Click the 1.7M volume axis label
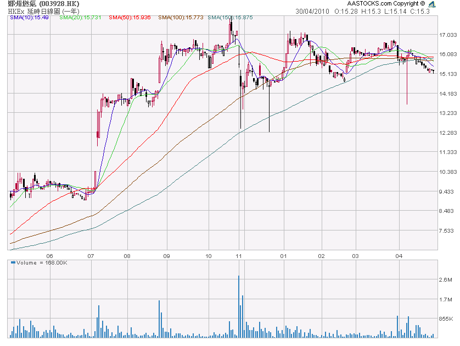The width and height of the screenshot is (460, 346). [445, 300]
